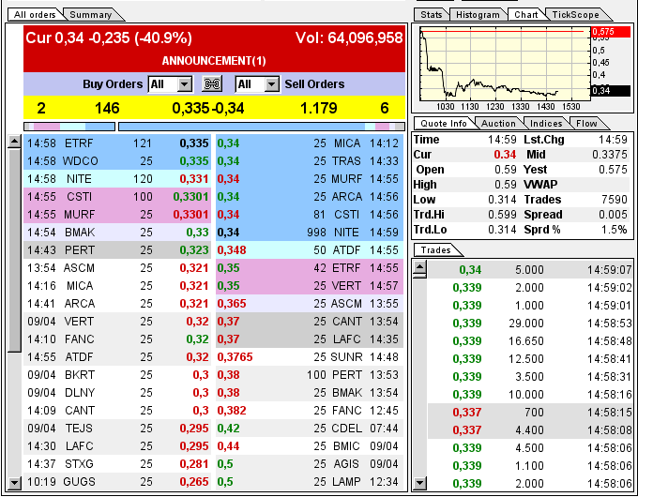Select the WDCO buy order row
The image size is (653, 497).
(x=117, y=161)
